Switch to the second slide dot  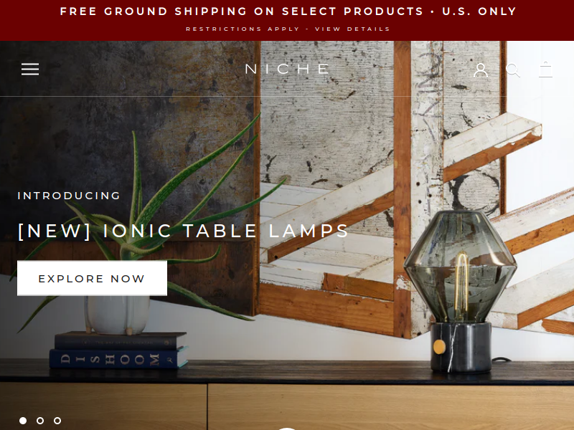(40, 421)
